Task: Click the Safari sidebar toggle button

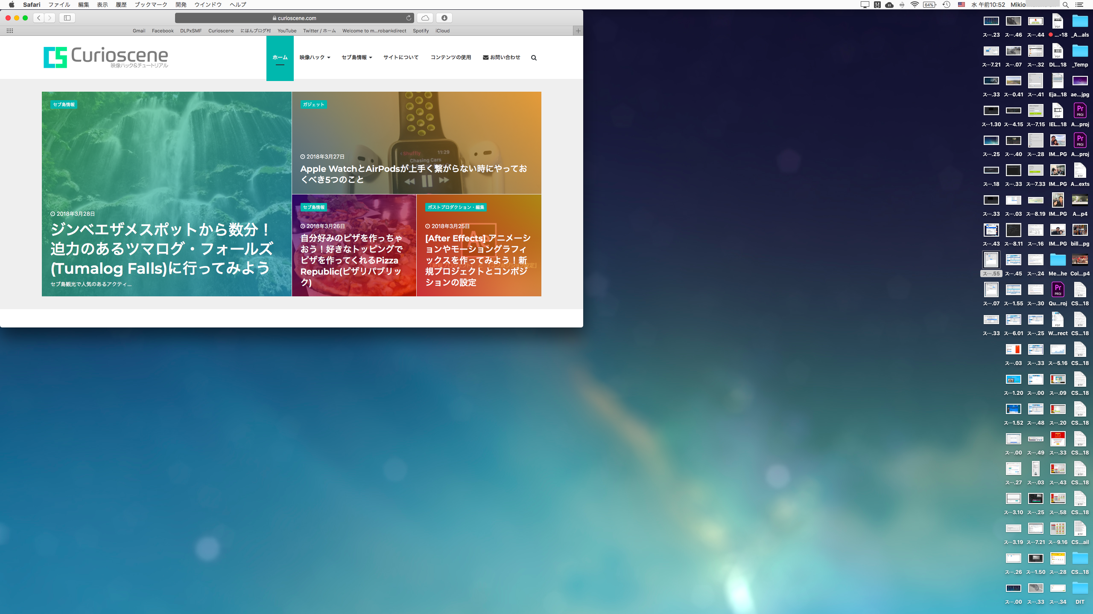Action: pos(67,18)
